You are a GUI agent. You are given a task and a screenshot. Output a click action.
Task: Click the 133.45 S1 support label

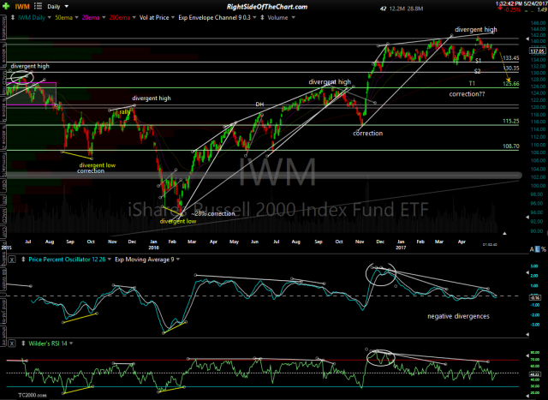pos(510,58)
